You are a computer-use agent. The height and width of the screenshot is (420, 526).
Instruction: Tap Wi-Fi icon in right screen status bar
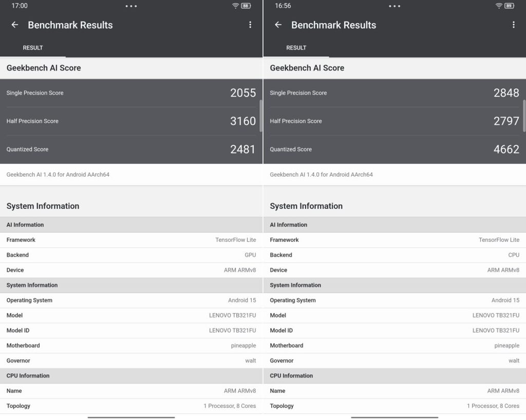499,6
